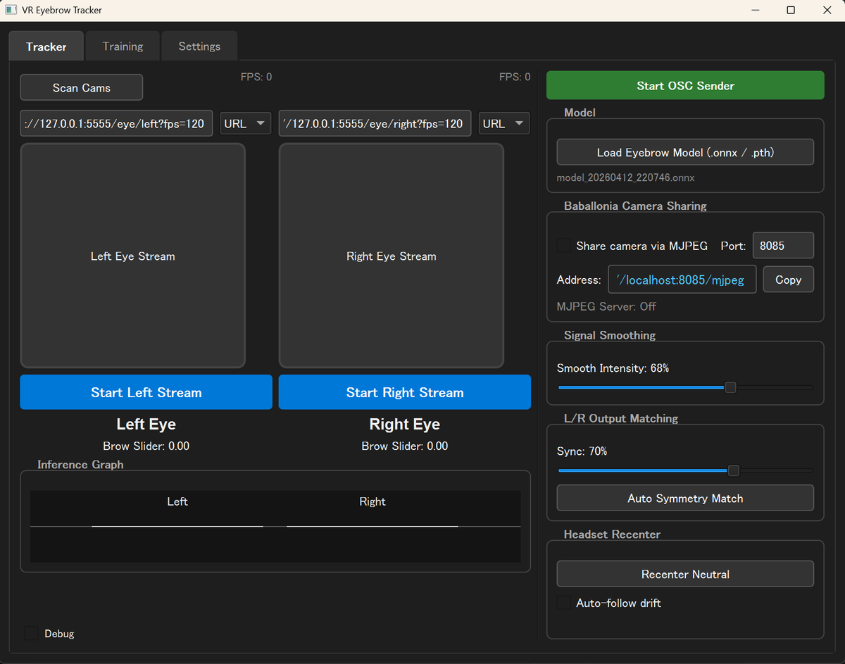Click the Sync: 70% label
The width and height of the screenshot is (845, 664).
point(582,451)
